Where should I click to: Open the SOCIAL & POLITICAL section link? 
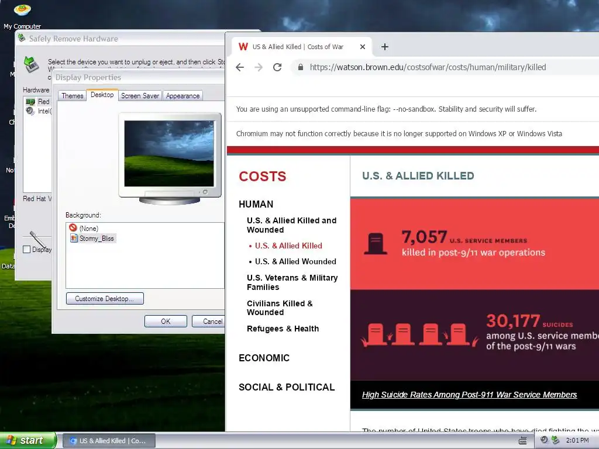(x=287, y=387)
